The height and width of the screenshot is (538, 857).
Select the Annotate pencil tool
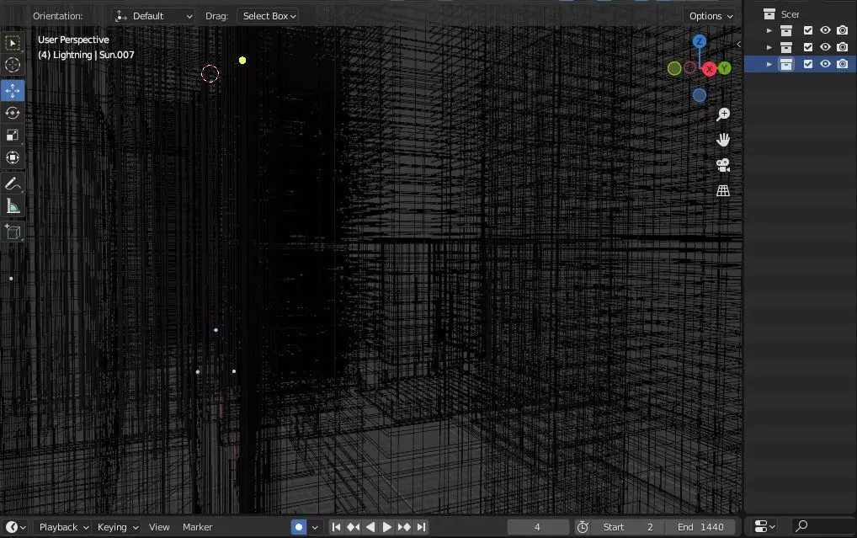13,184
